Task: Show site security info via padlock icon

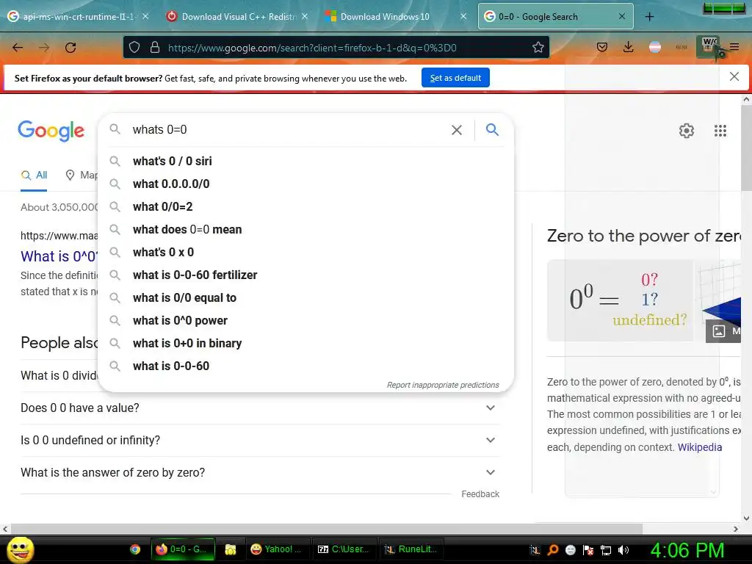Action: tap(154, 48)
